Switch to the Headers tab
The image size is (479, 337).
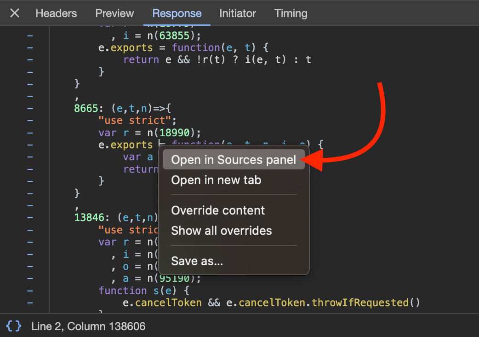point(56,13)
